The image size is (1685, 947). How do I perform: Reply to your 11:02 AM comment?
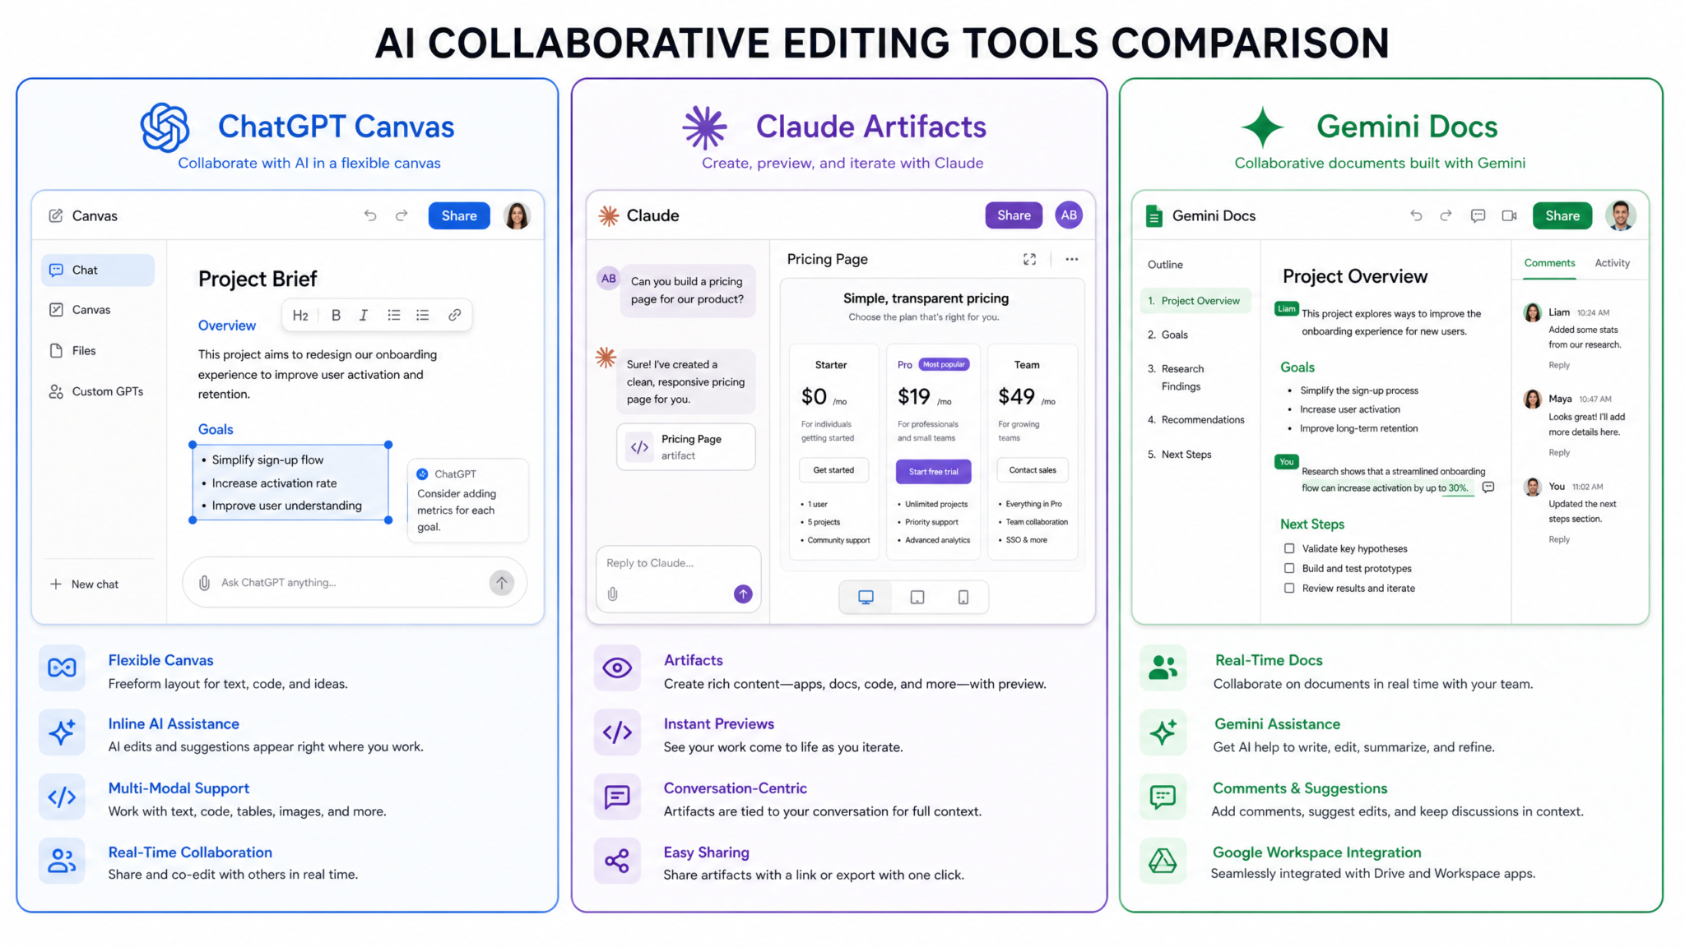(1559, 539)
